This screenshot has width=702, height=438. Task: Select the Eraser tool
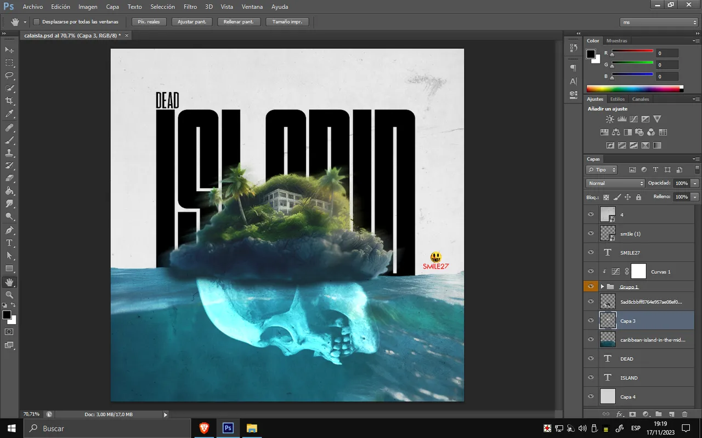[9, 178]
